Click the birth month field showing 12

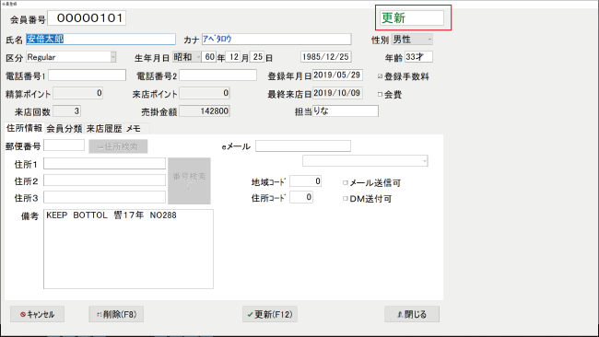click(x=232, y=57)
